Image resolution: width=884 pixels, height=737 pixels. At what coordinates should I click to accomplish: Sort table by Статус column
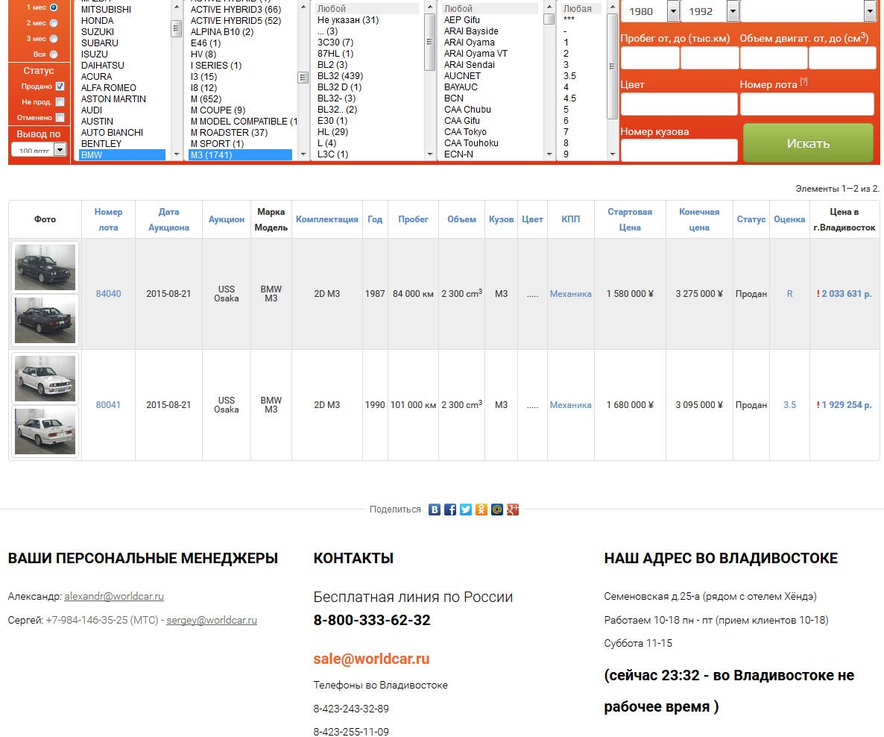tap(751, 219)
